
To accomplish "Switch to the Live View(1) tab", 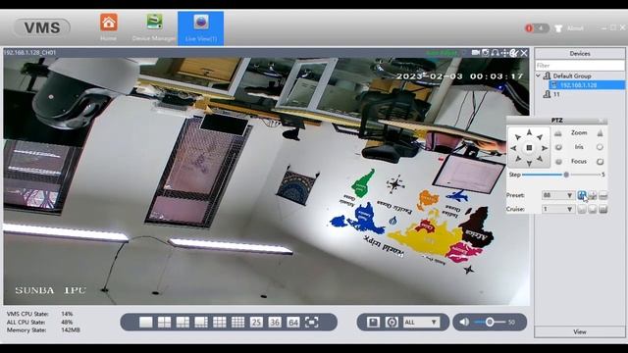I will 200,28.
